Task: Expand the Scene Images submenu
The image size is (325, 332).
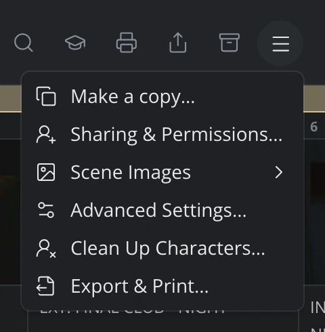Action: pyautogui.click(x=162, y=173)
